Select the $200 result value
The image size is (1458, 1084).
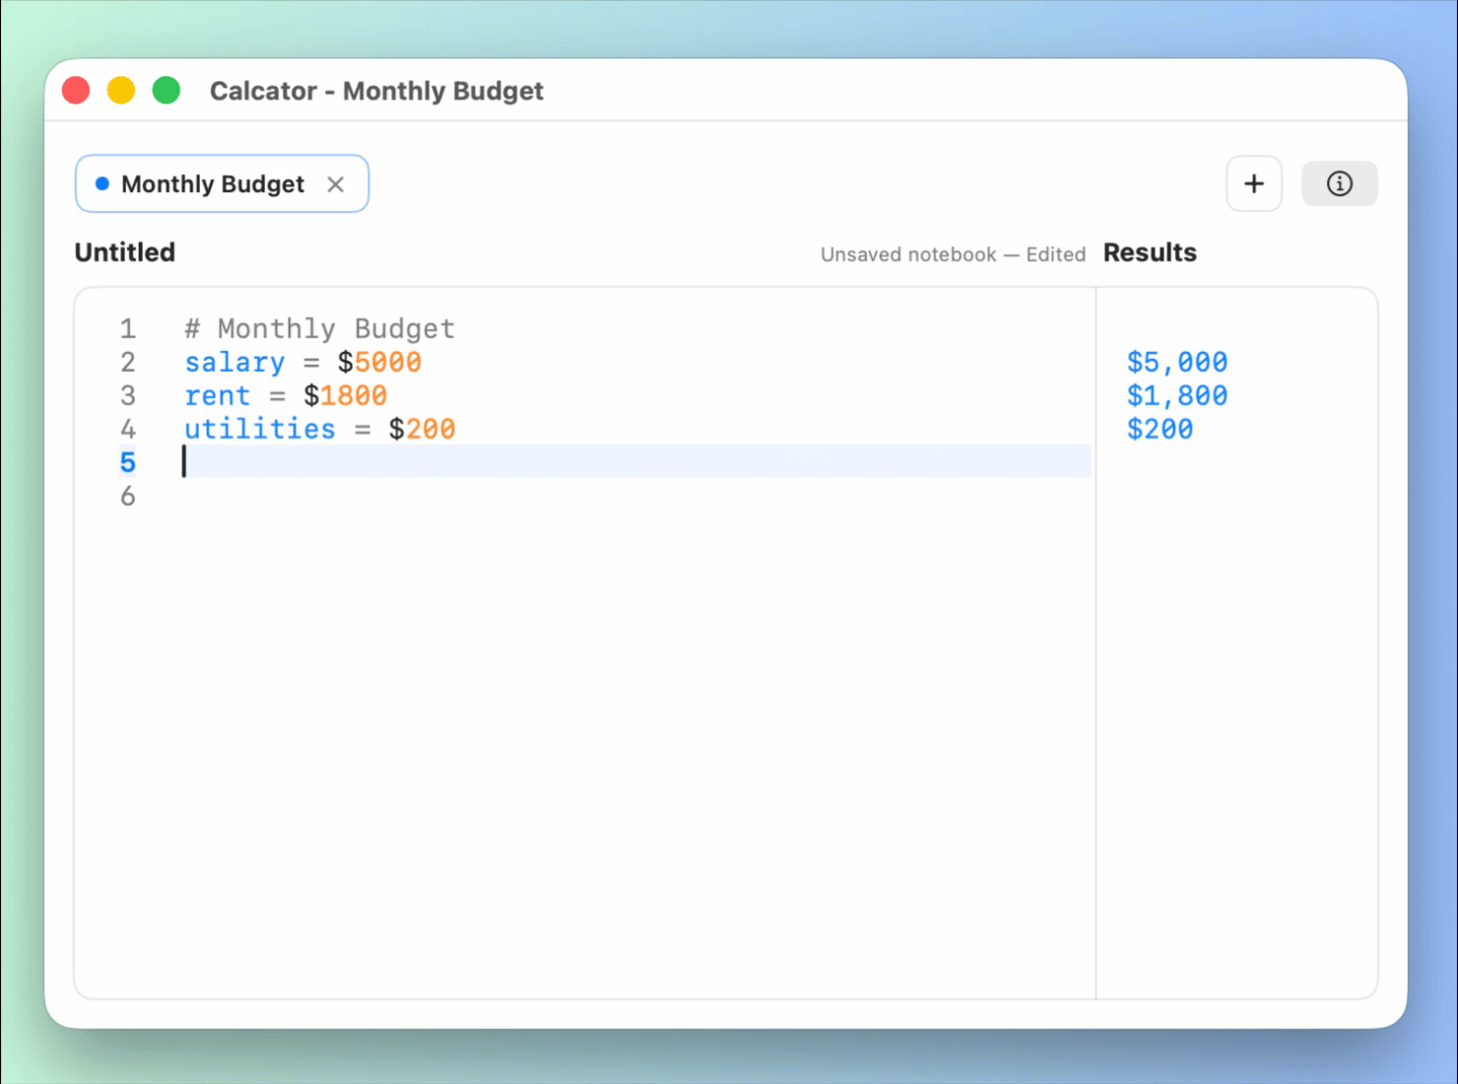1160,429
